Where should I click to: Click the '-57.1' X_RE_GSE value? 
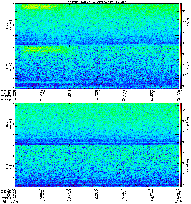click(x=15, y=91)
